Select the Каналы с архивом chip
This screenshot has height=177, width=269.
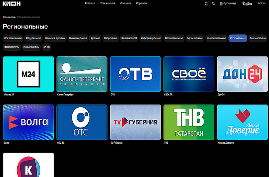pos(55,38)
